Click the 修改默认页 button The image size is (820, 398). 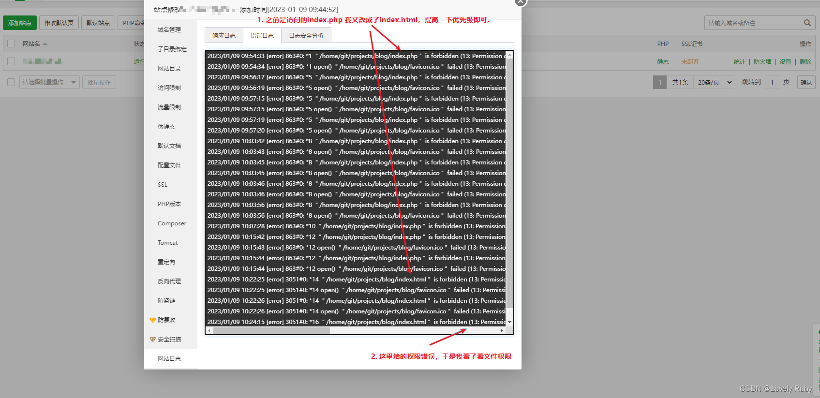point(59,23)
